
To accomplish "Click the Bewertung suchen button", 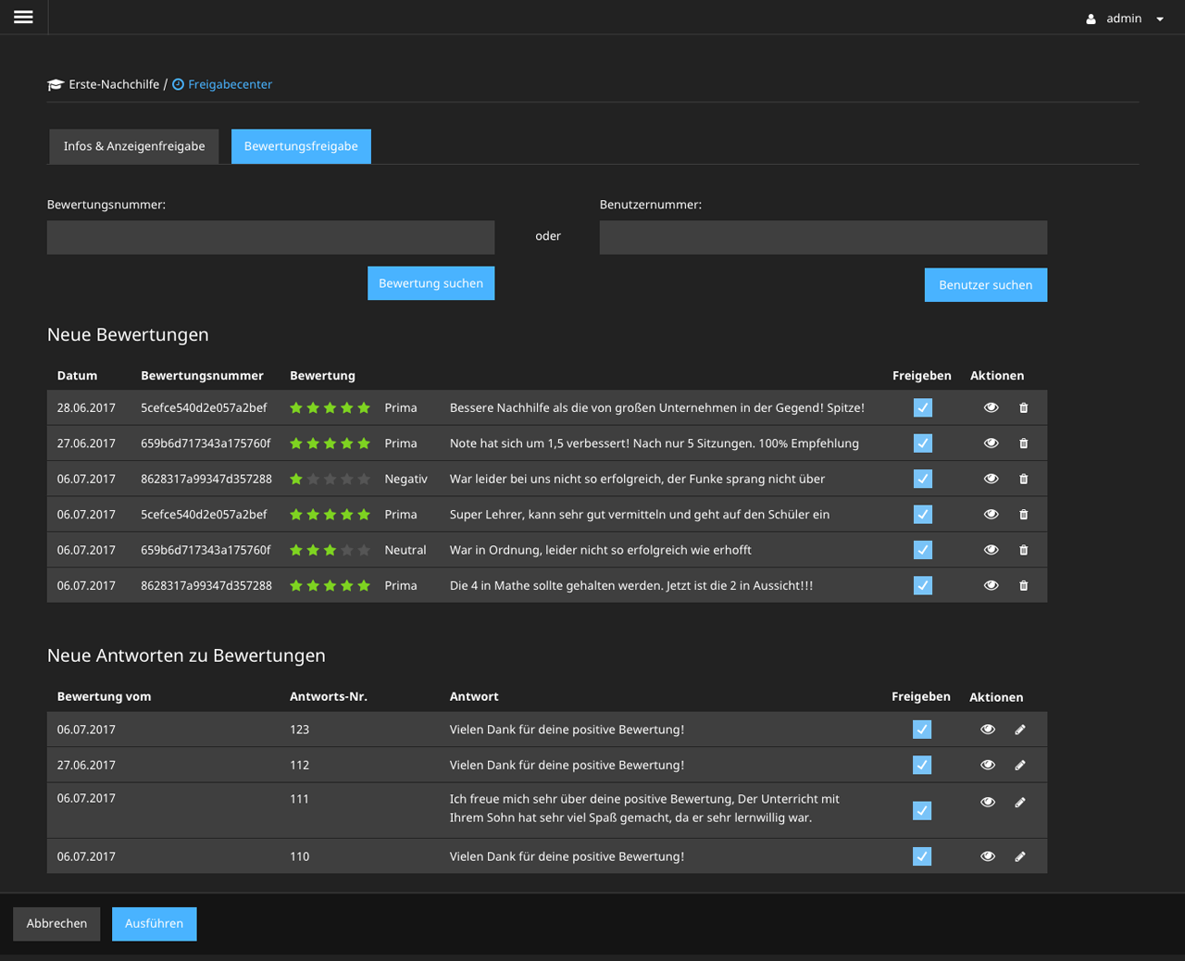I will click(430, 282).
